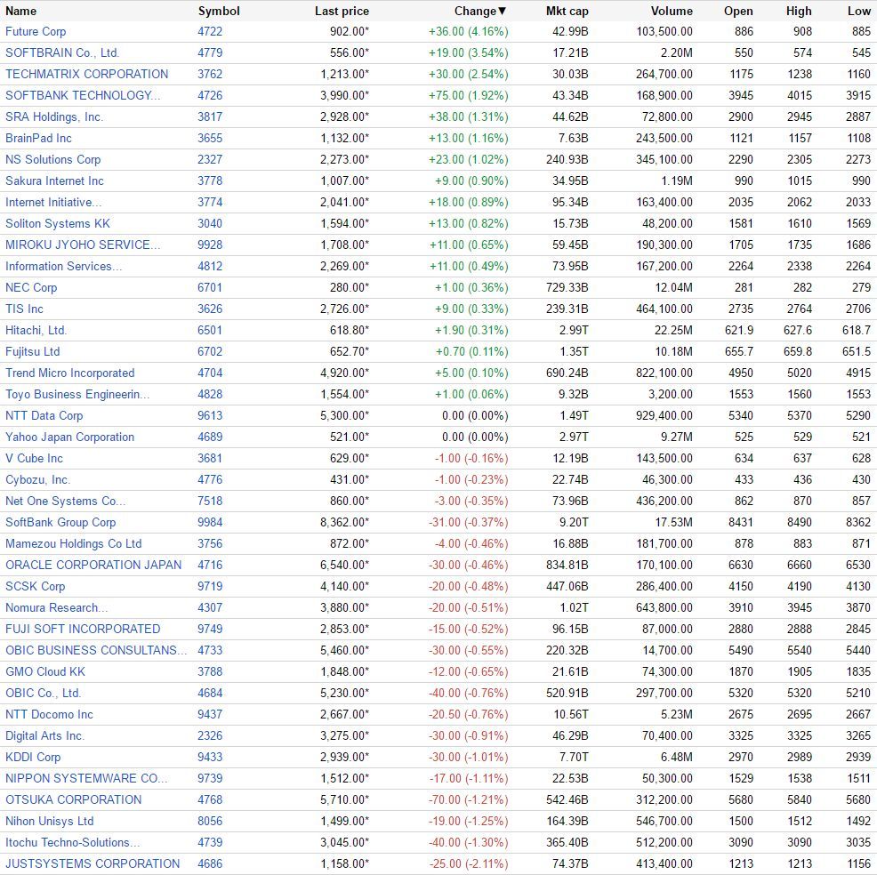Open SOFTBRAIN Co., Ltd. link
This screenshot has width=877, height=875.
click(62, 53)
